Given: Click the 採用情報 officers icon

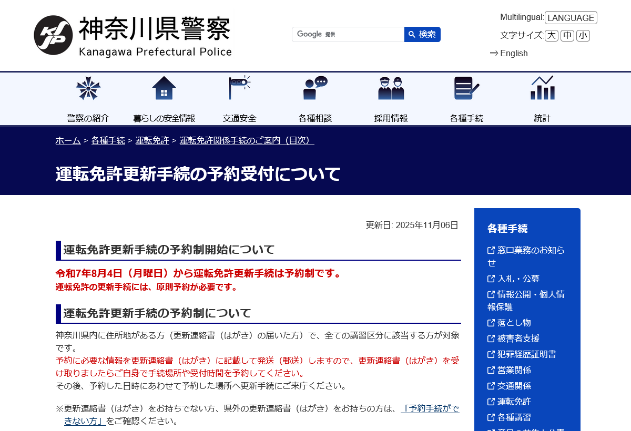Looking at the screenshot, I should pyautogui.click(x=391, y=88).
